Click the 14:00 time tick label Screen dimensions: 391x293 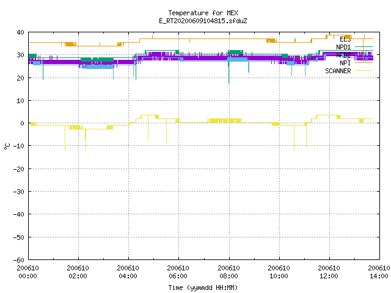379,276
